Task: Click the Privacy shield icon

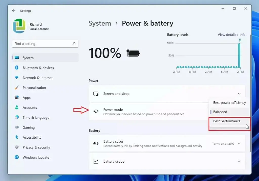Action: pyautogui.click(x=17, y=147)
